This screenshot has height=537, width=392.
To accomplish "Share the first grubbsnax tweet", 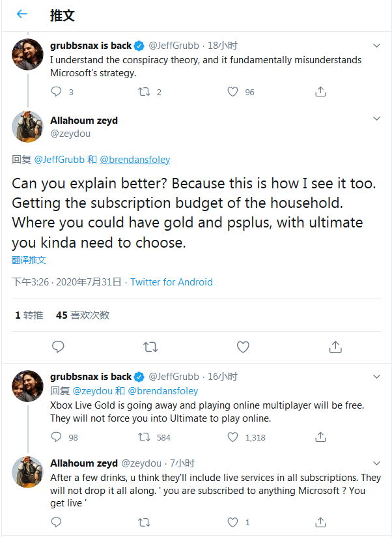I will pos(320,92).
